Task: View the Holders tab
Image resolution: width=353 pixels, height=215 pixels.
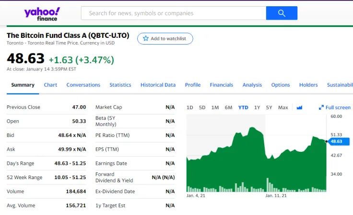Action: 308,85
